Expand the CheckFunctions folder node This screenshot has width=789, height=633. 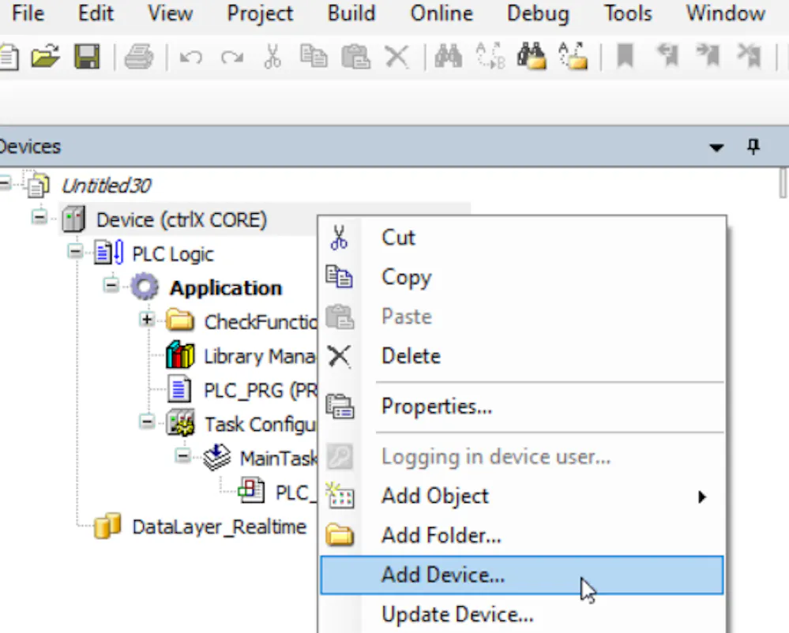tap(147, 320)
